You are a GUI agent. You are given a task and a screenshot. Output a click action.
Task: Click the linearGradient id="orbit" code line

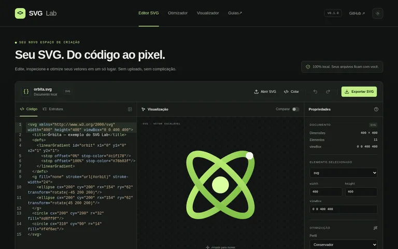click(76, 148)
